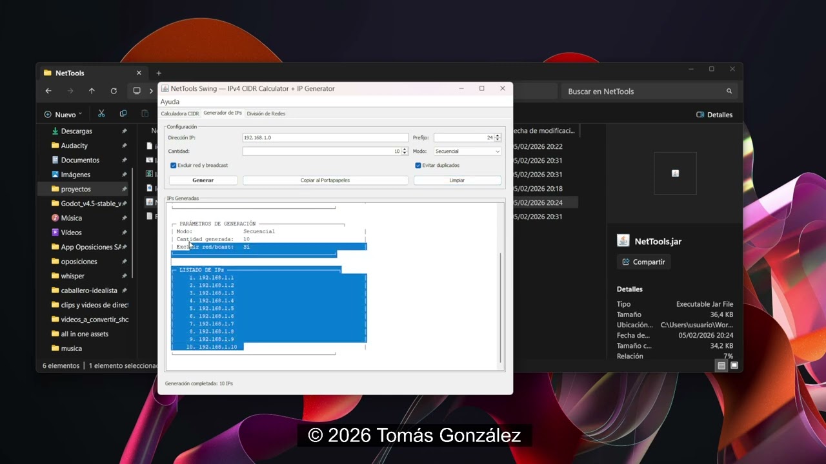The height and width of the screenshot is (464, 826).
Task: Open Música in the sidebar
Action: click(71, 218)
